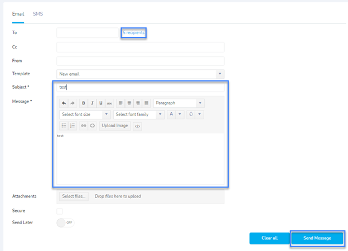The image size is (348, 251).
Task: Apply underline formatting in the editor
Action: (101, 103)
